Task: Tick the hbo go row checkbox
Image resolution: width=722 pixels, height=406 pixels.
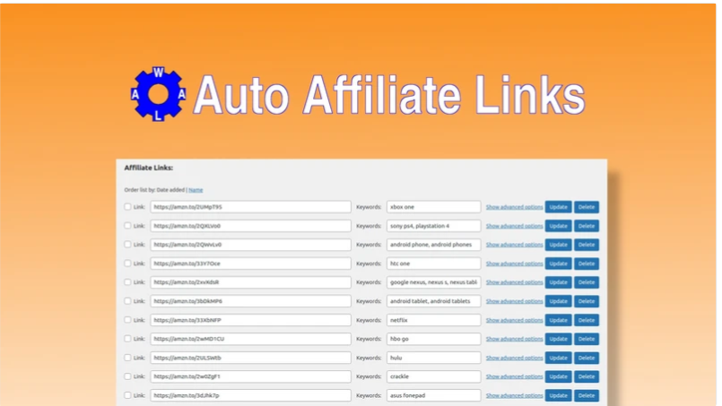Action: (127, 339)
